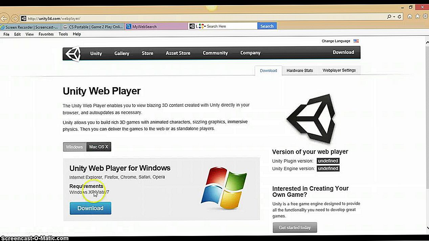Screen dimensions: 429x241
Task: Click the Unity Web Player heading
Action: (x=101, y=91)
